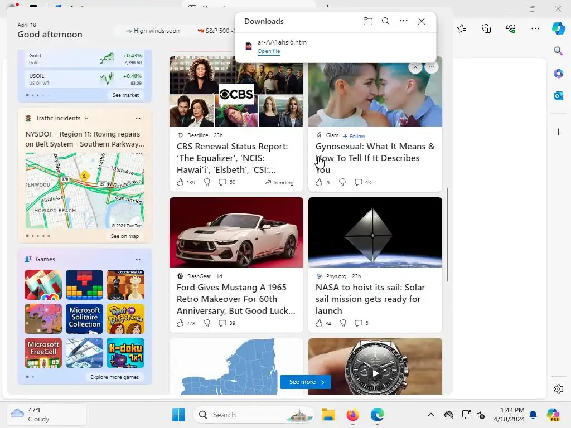Viewport: 571px width, 428px height.
Task: Open Microsoft 365 sidebar icon
Action: [558, 73]
